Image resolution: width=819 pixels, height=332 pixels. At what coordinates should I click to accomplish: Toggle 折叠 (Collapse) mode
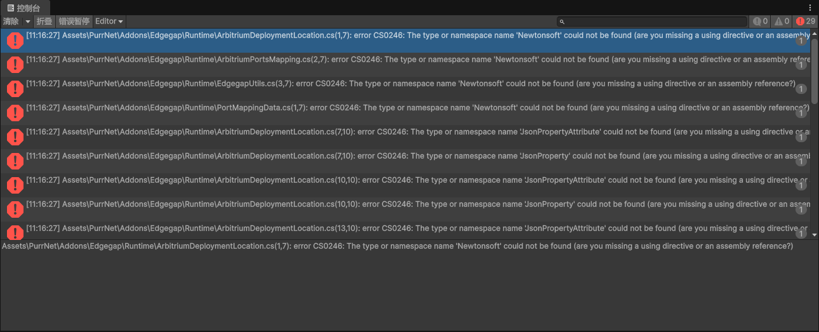point(44,21)
